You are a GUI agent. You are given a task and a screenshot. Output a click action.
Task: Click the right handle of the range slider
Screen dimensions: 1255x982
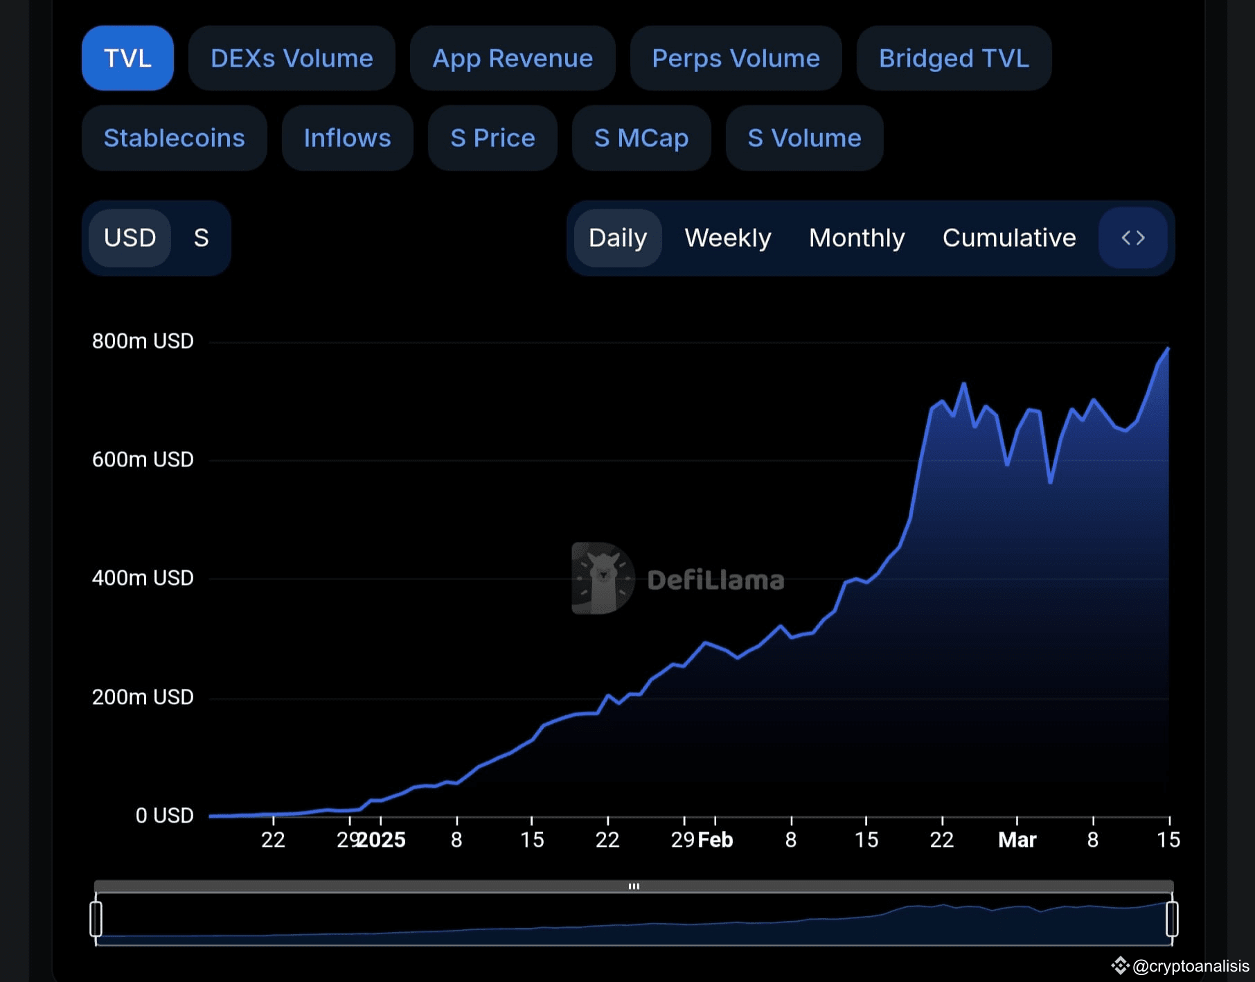1172,919
